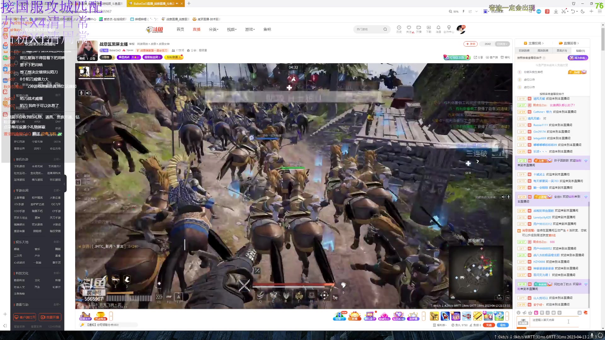Click the streamer avatar thumbnail
605x340 pixels.
87,51
